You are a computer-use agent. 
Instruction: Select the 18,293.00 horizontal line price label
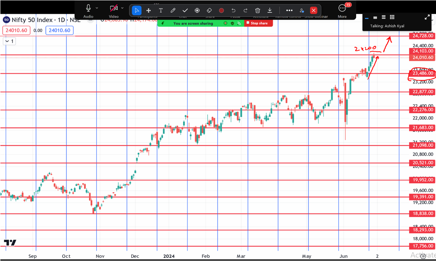click(x=423, y=230)
